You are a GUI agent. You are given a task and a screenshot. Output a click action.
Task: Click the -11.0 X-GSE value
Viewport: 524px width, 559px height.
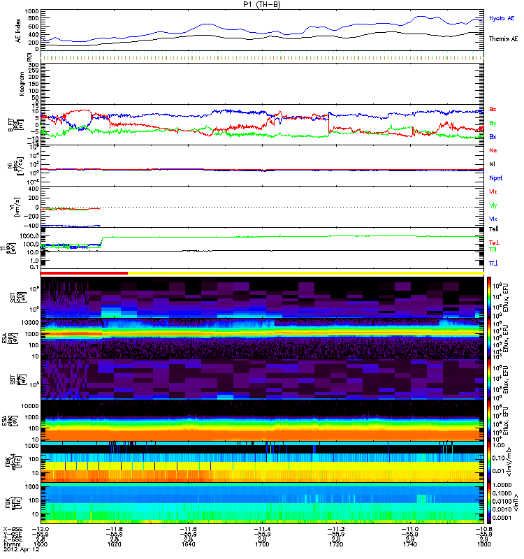(x=410, y=530)
